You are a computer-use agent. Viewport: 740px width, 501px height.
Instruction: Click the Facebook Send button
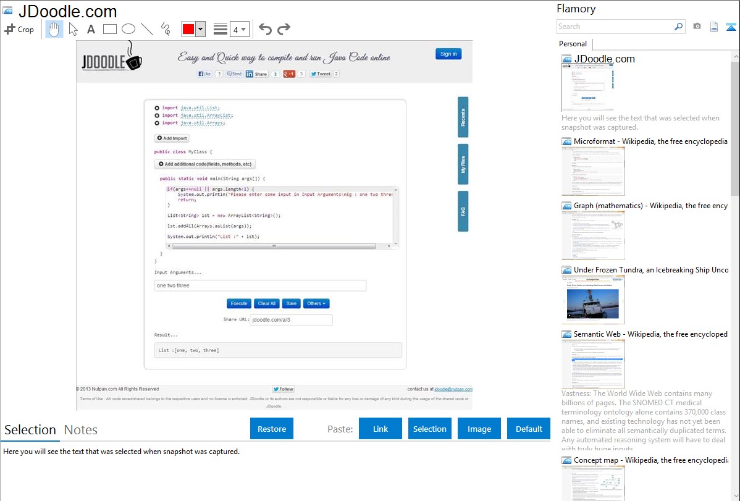point(234,74)
